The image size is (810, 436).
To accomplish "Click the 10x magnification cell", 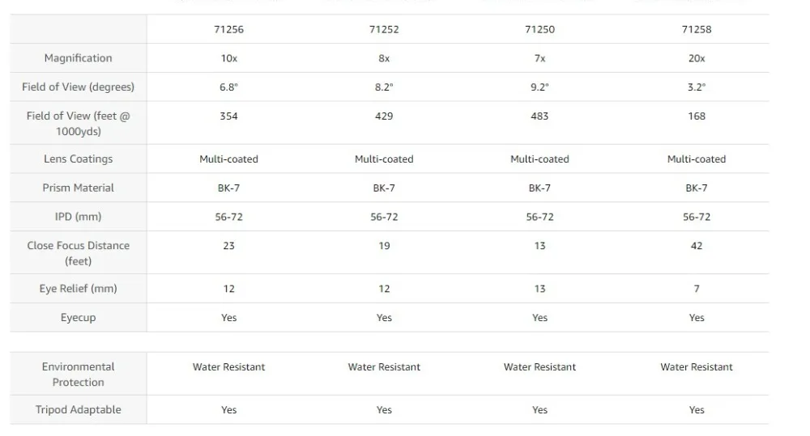I will [x=229, y=58].
